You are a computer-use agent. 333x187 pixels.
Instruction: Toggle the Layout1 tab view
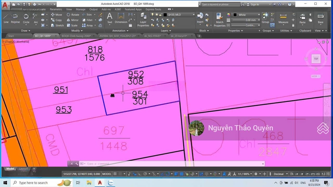click(23, 169)
